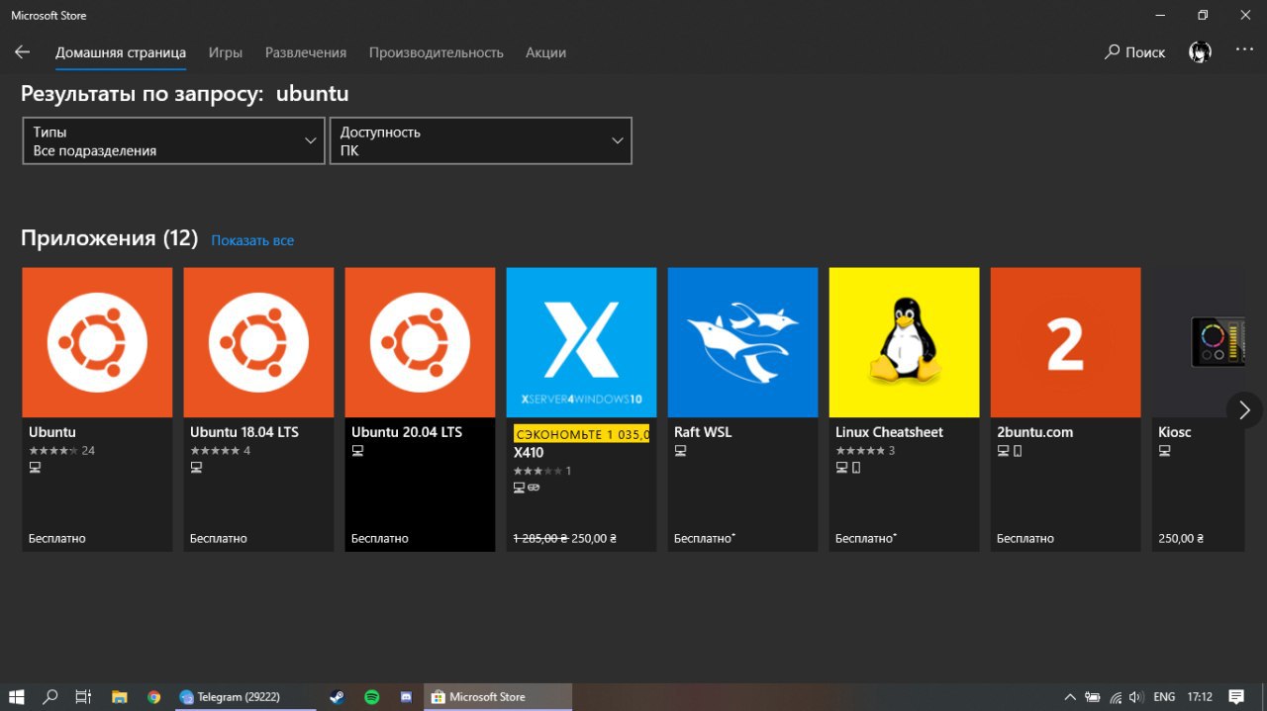Click the Показать все link

(x=252, y=240)
